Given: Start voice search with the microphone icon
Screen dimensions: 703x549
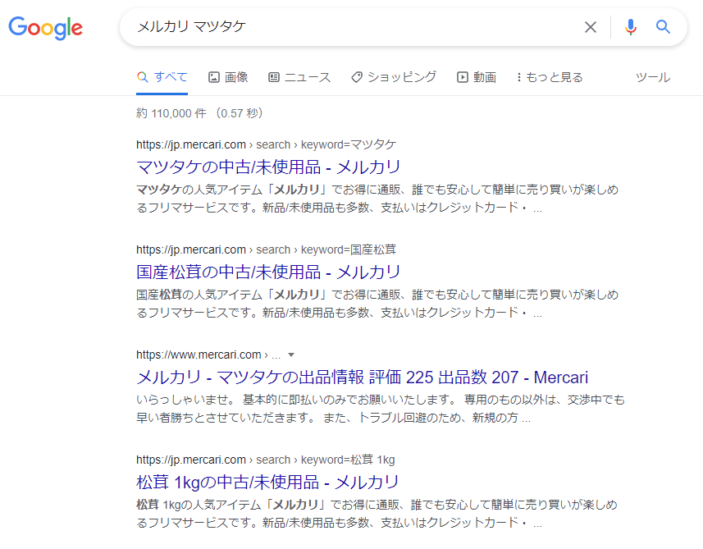Looking at the screenshot, I should [630, 27].
